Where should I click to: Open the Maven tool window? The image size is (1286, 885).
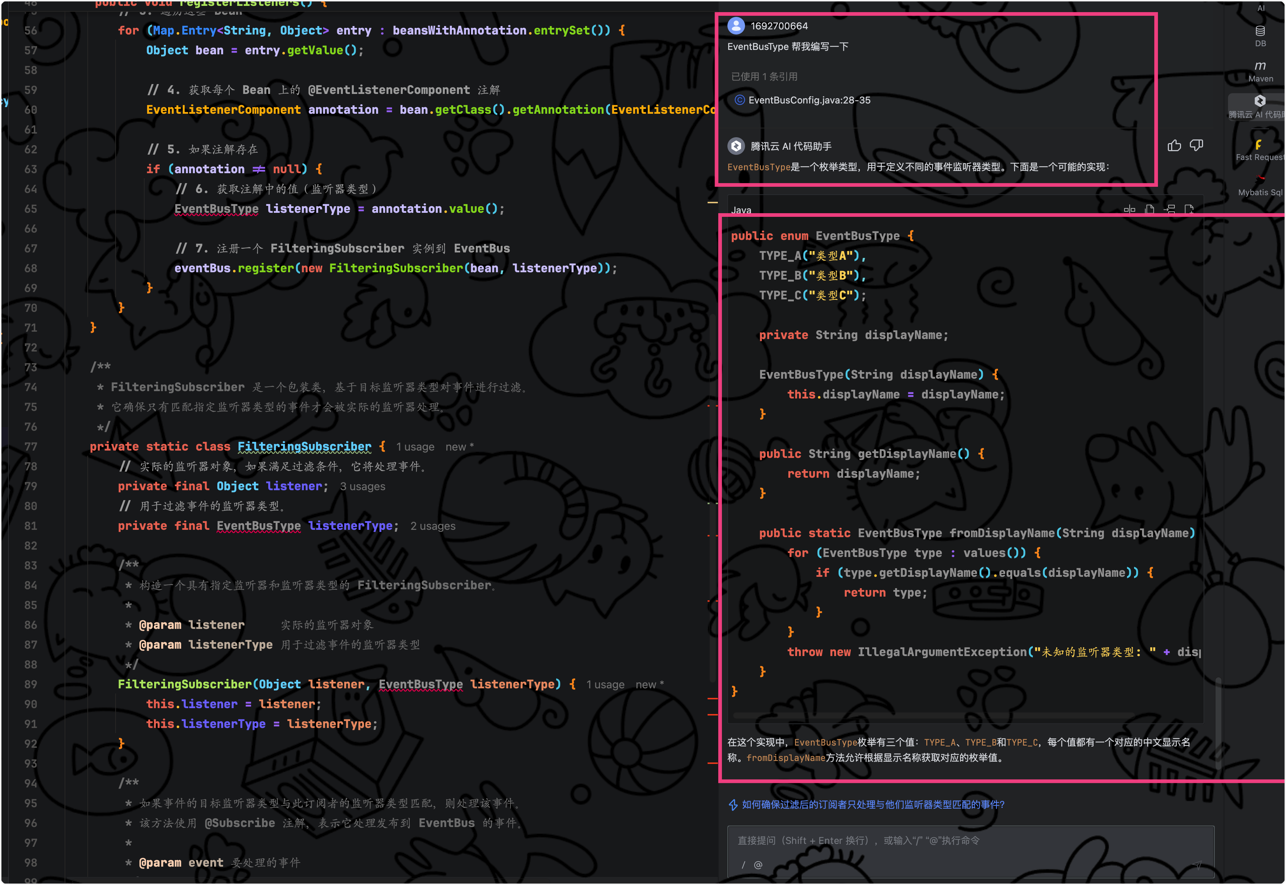[1260, 72]
